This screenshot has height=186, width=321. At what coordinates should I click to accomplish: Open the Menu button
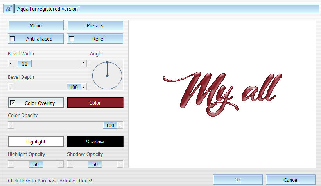pos(36,25)
